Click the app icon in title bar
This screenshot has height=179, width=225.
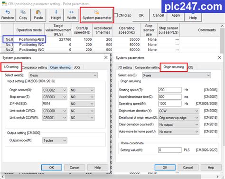(4, 4)
